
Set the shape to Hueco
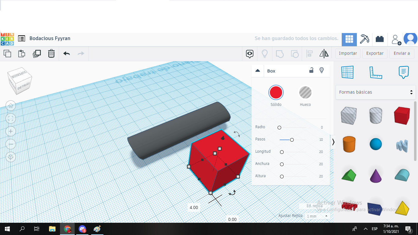[x=305, y=92]
